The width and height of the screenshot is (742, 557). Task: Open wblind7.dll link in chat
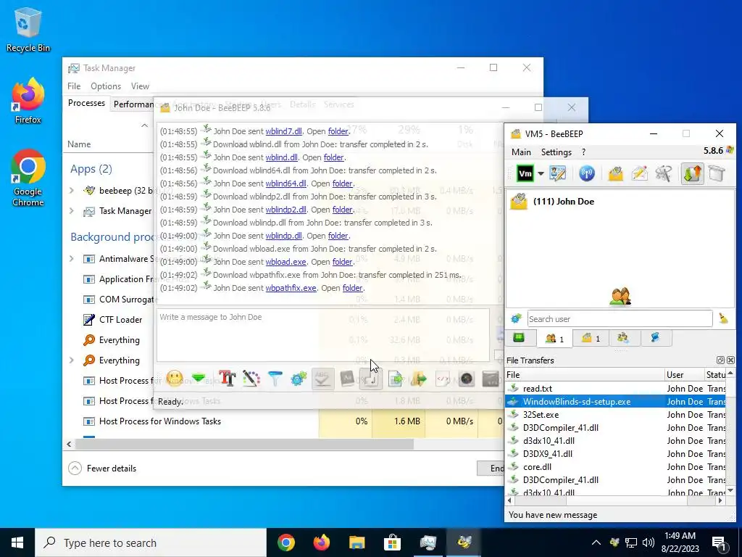click(x=283, y=131)
